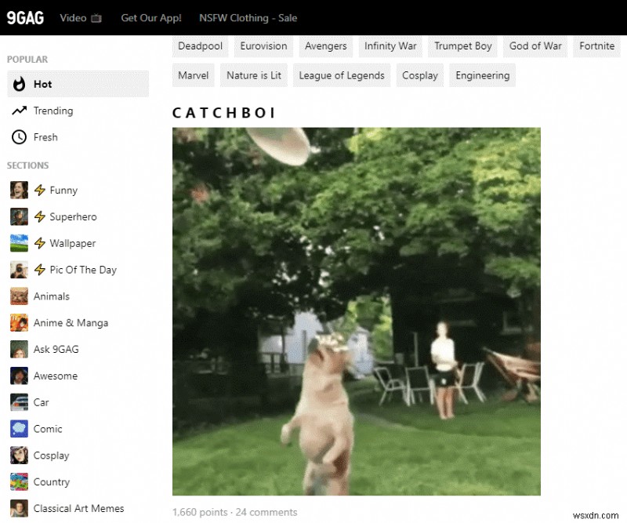The width and height of the screenshot is (627, 523).
Task: Click the TV icon beside Video
Action: tap(96, 18)
